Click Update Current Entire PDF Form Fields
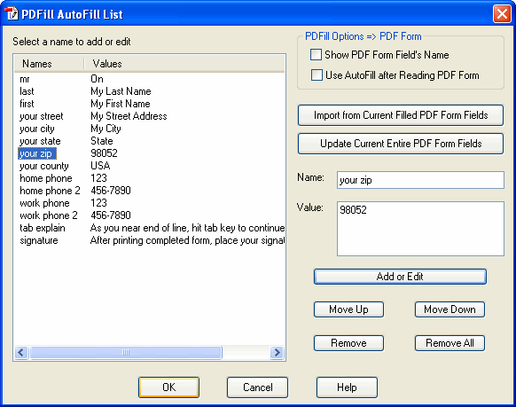Screen dimensions: 516x407 [x=401, y=144]
